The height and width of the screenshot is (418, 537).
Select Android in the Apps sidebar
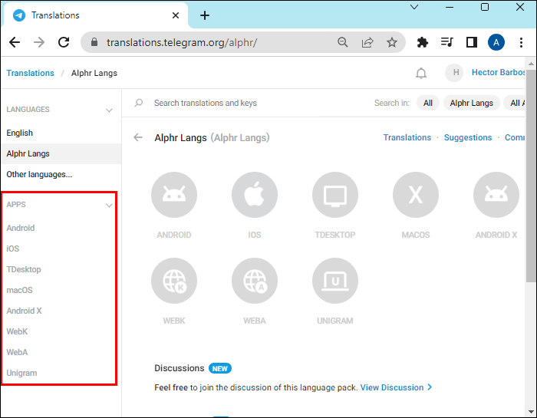(x=21, y=228)
